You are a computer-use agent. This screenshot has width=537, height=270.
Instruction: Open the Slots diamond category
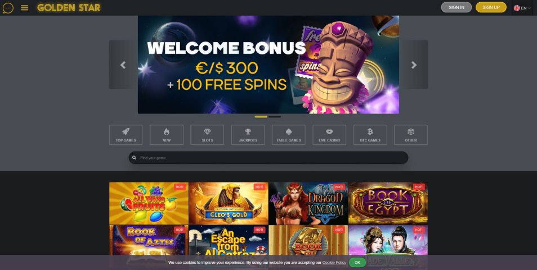207,135
